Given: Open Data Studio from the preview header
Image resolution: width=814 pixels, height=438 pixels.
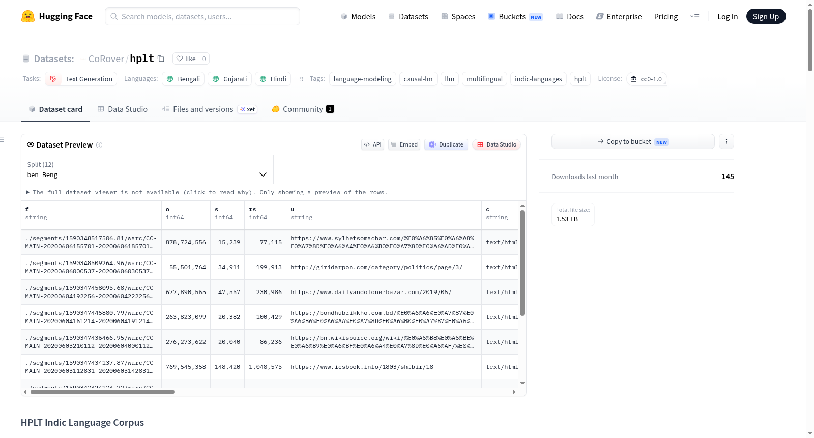Looking at the screenshot, I should click(x=497, y=144).
